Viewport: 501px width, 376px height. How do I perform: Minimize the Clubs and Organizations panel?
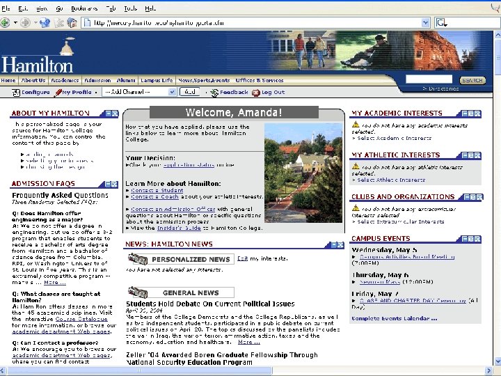pyautogui.click(x=467, y=197)
